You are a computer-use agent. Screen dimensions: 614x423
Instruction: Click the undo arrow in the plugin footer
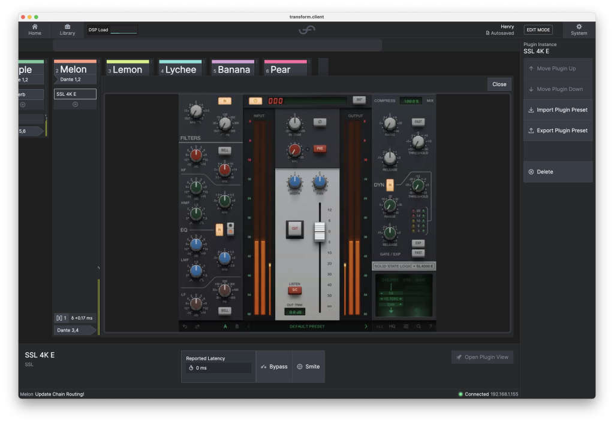[185, 326]
